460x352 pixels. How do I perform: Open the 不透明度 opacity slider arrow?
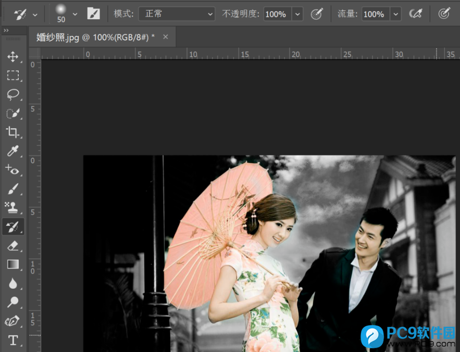297,14
